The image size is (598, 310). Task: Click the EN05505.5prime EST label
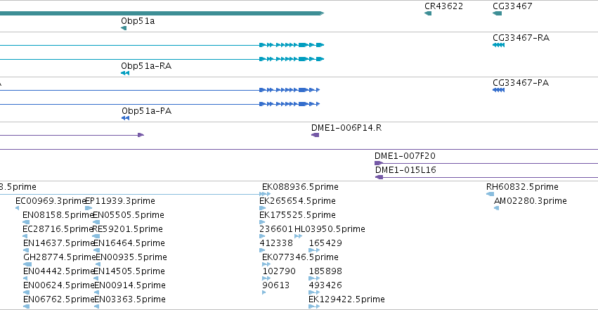129,215
